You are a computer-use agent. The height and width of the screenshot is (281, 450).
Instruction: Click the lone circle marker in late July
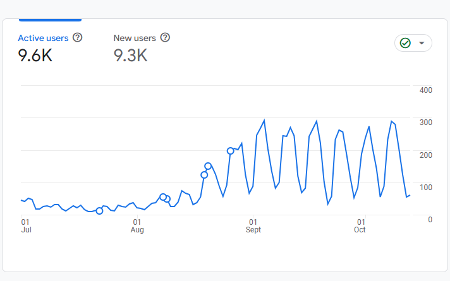point(99,210)
